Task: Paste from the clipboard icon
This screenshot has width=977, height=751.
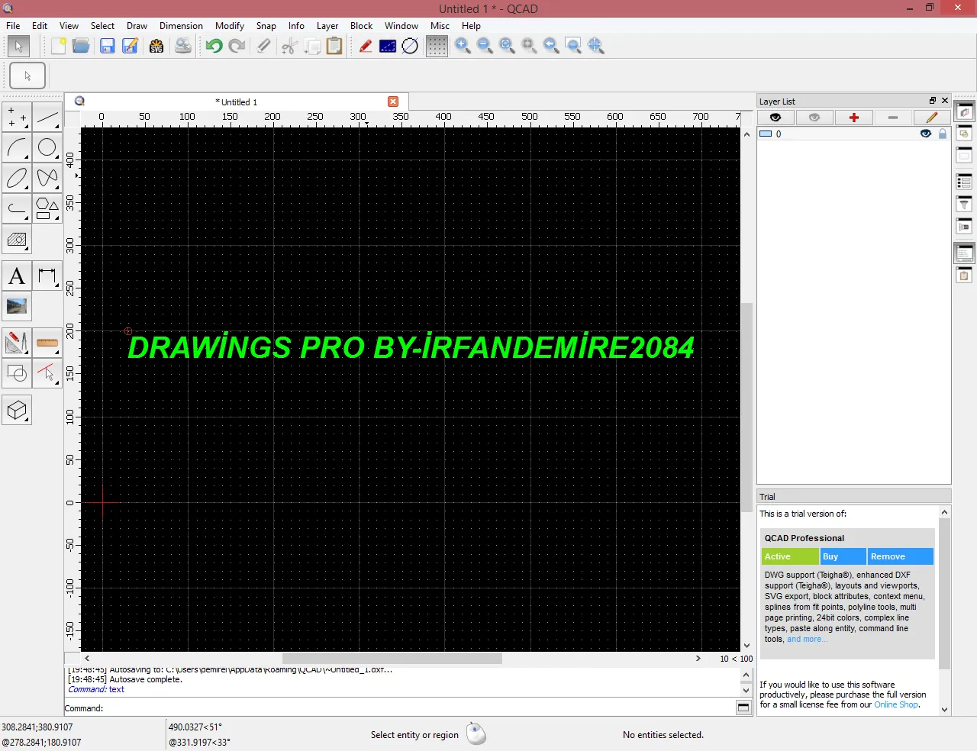Action: [x=334, y=46]
